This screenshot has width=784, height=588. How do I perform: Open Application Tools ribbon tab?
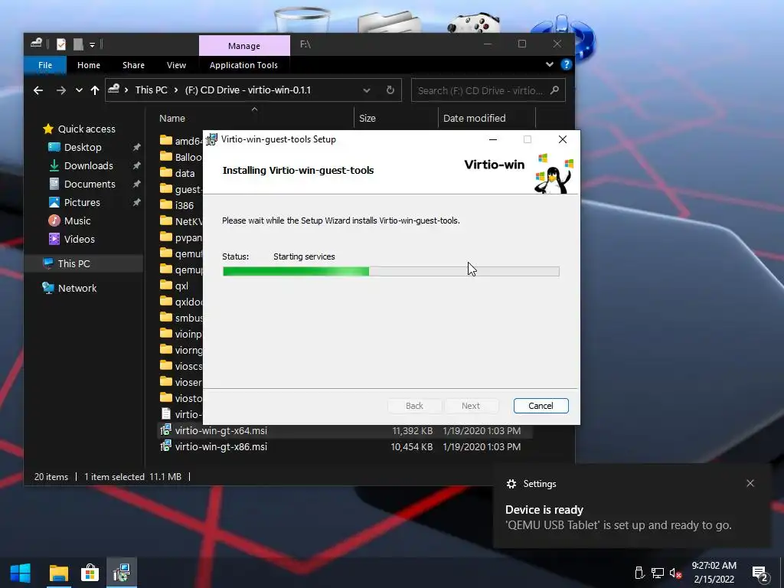click(x=243, y=65)
